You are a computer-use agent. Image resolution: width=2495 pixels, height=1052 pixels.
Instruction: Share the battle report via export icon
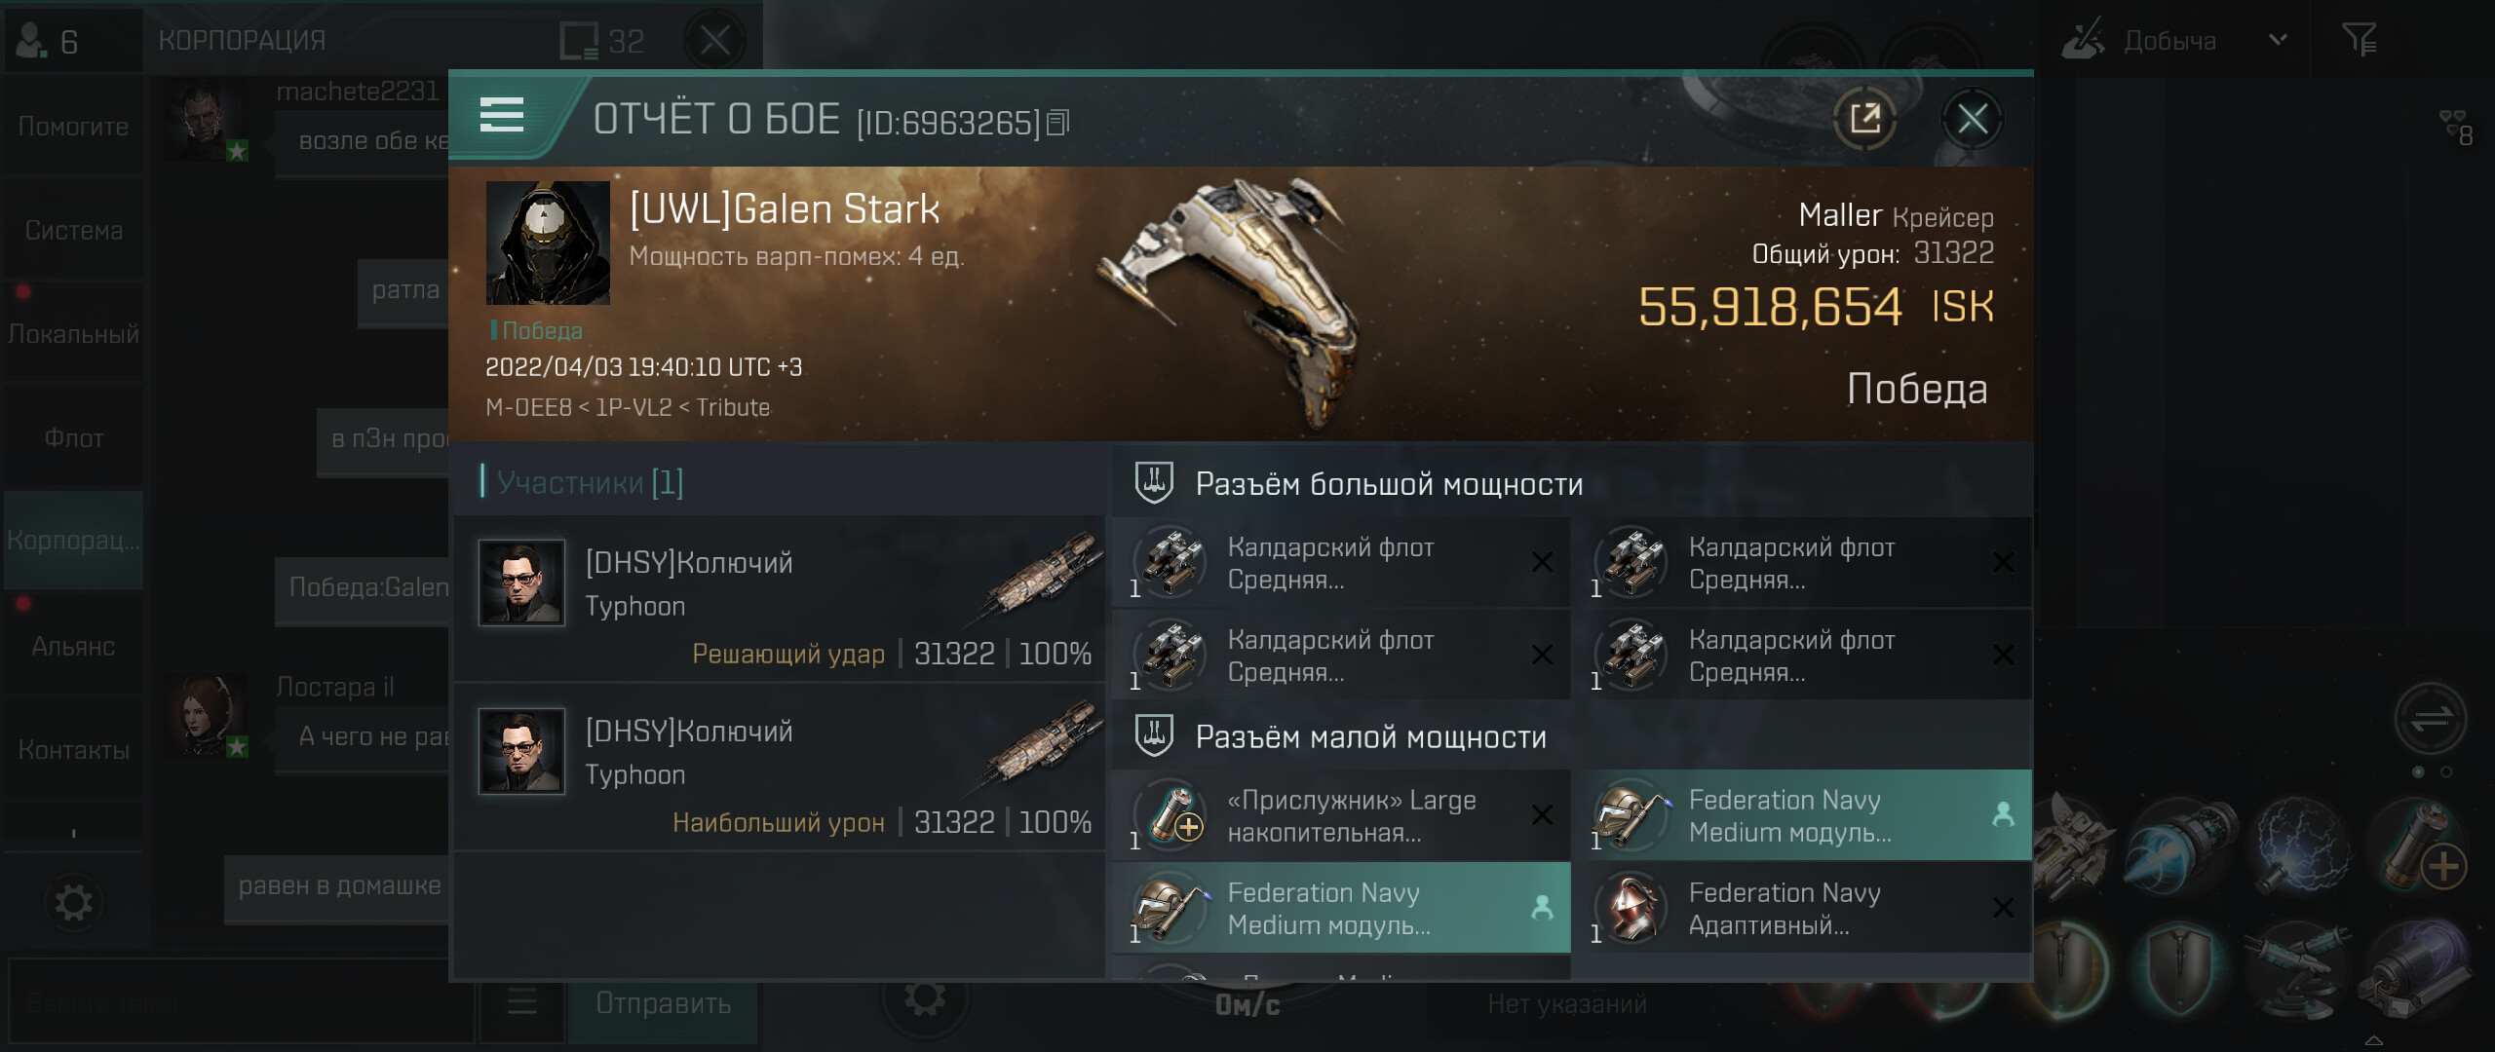point(1864,120)
